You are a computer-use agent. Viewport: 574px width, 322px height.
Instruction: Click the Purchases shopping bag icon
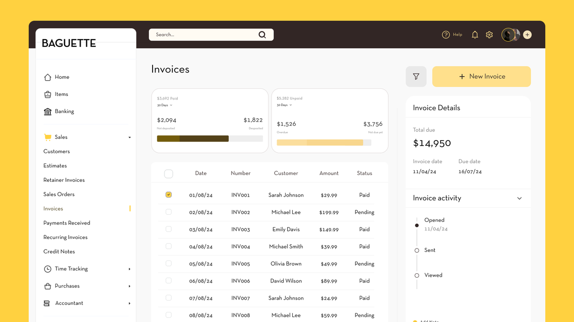47,286
